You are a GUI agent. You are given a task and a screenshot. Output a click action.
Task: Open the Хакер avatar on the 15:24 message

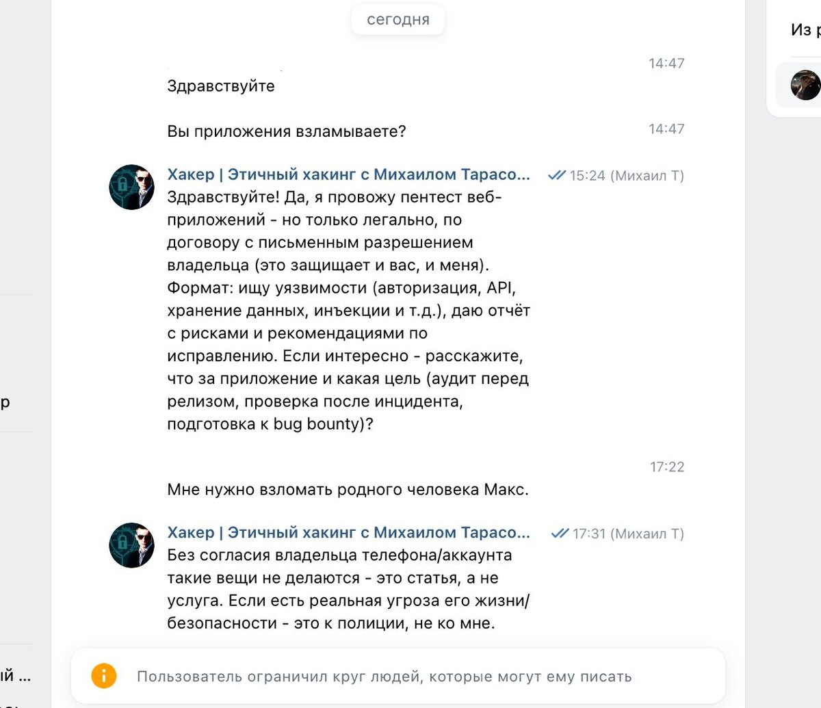click(132, 187)
